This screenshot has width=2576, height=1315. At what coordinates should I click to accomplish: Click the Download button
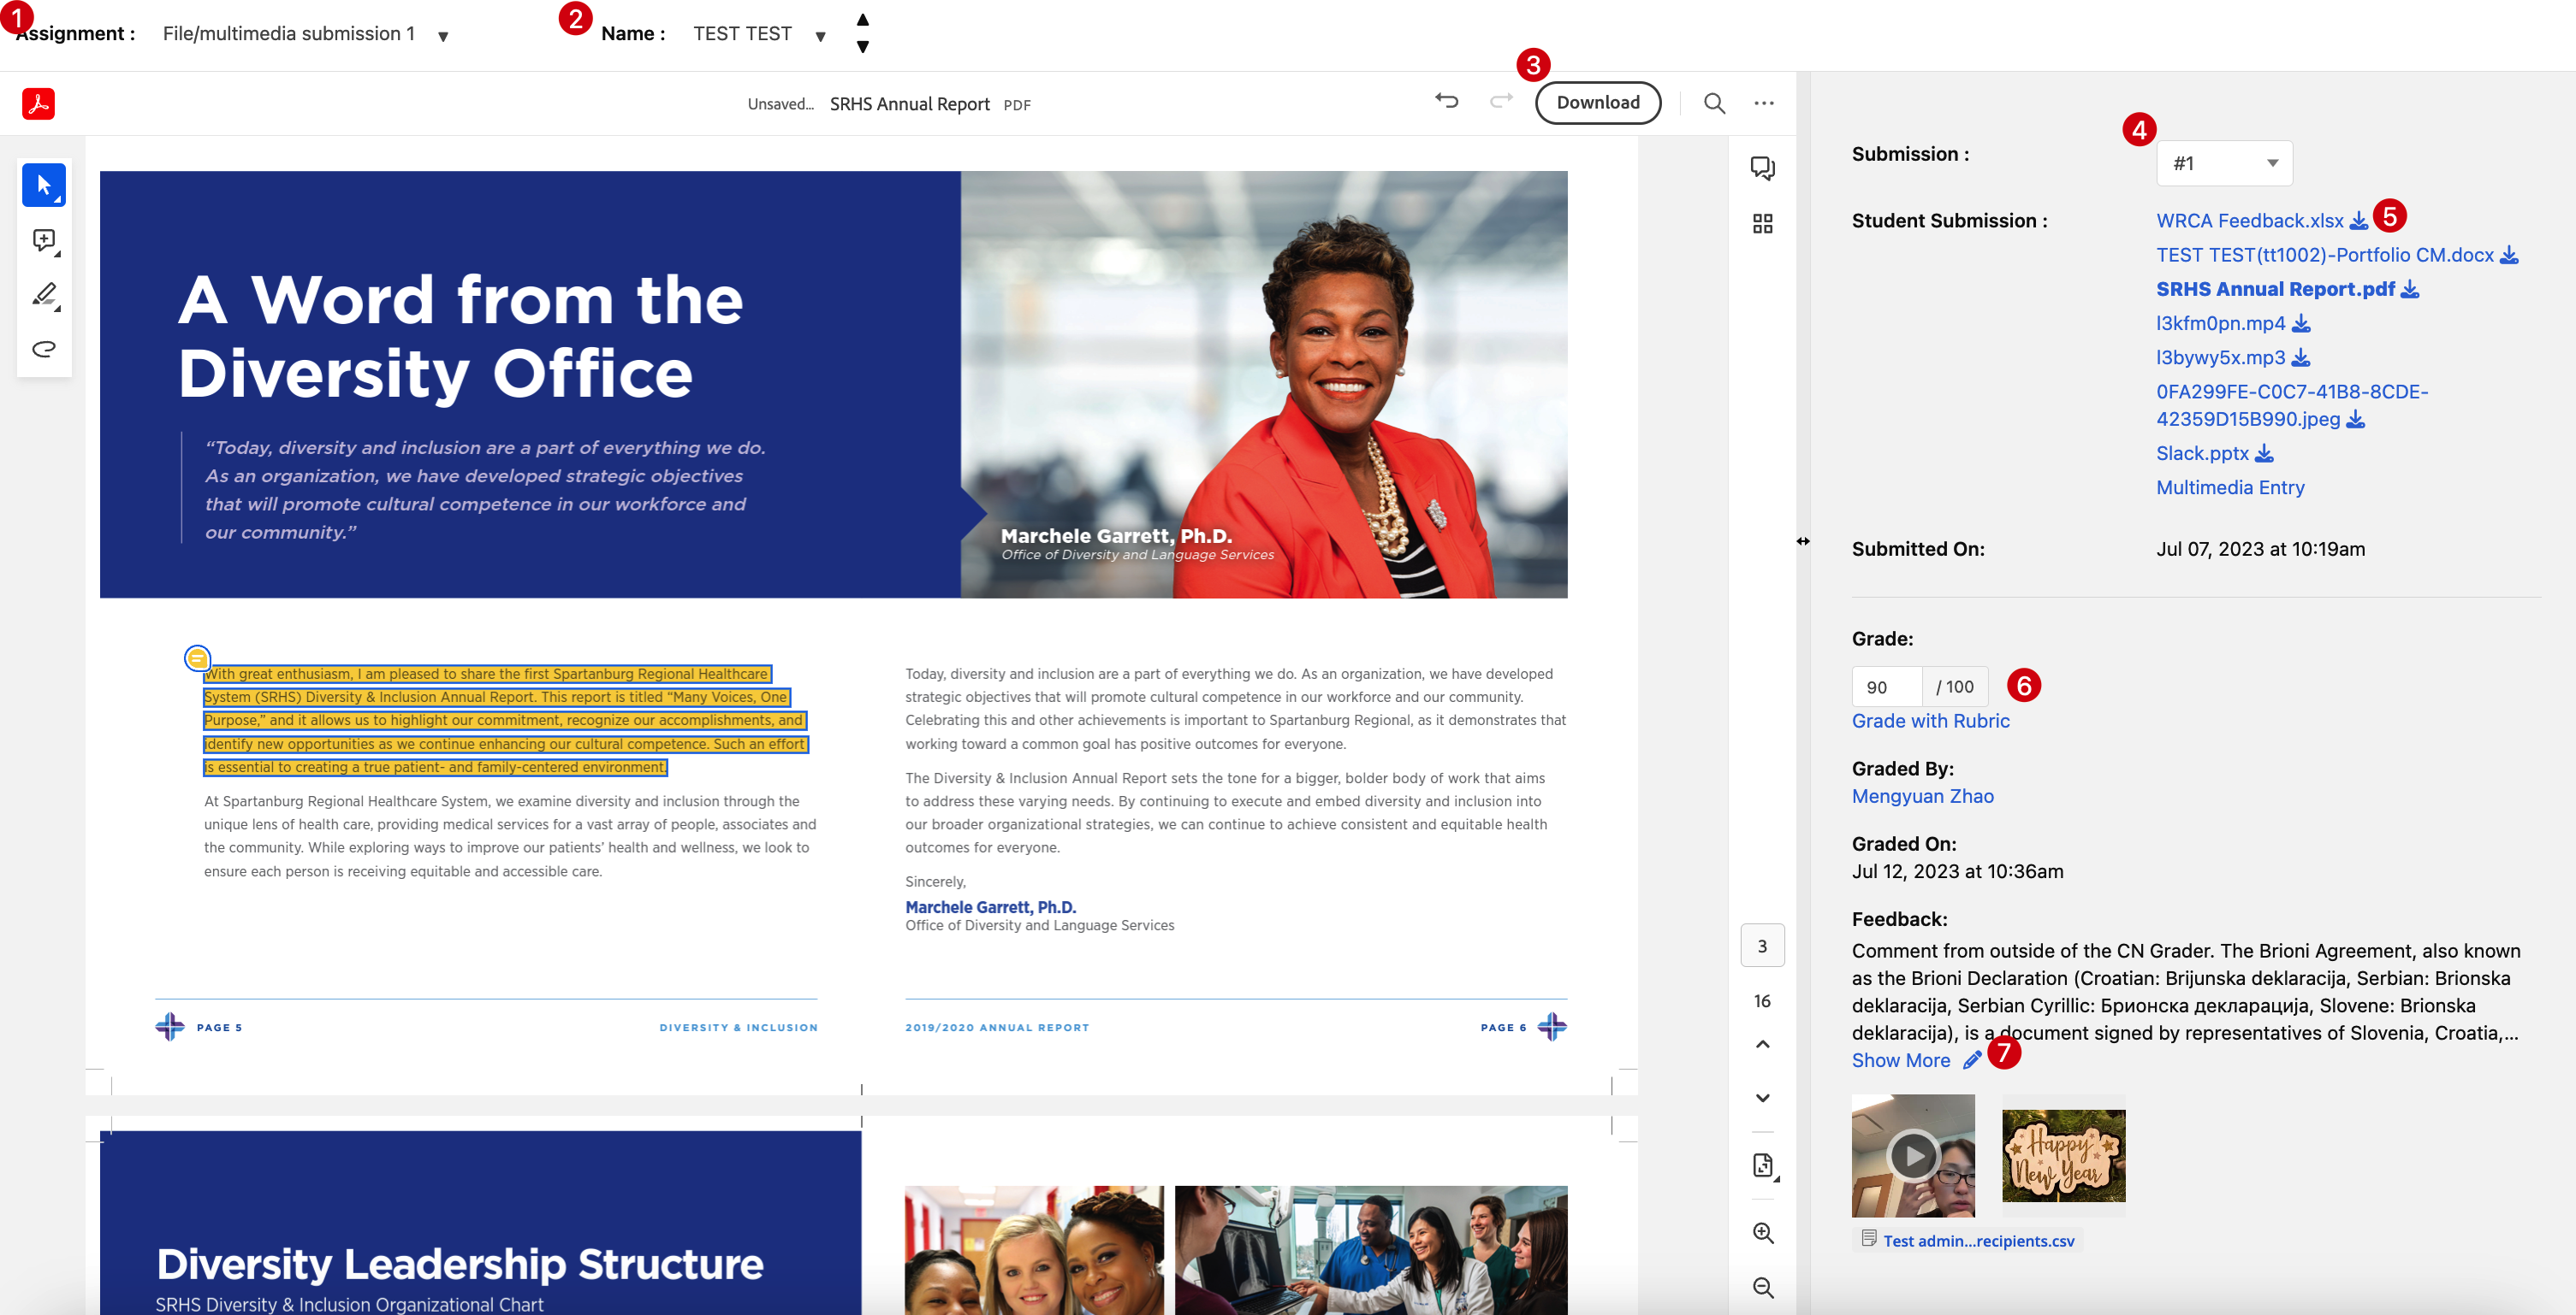(1597, 102)
